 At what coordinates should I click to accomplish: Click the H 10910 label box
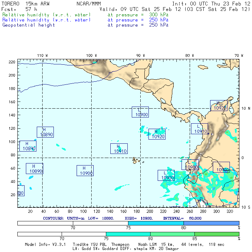(119, 149)
